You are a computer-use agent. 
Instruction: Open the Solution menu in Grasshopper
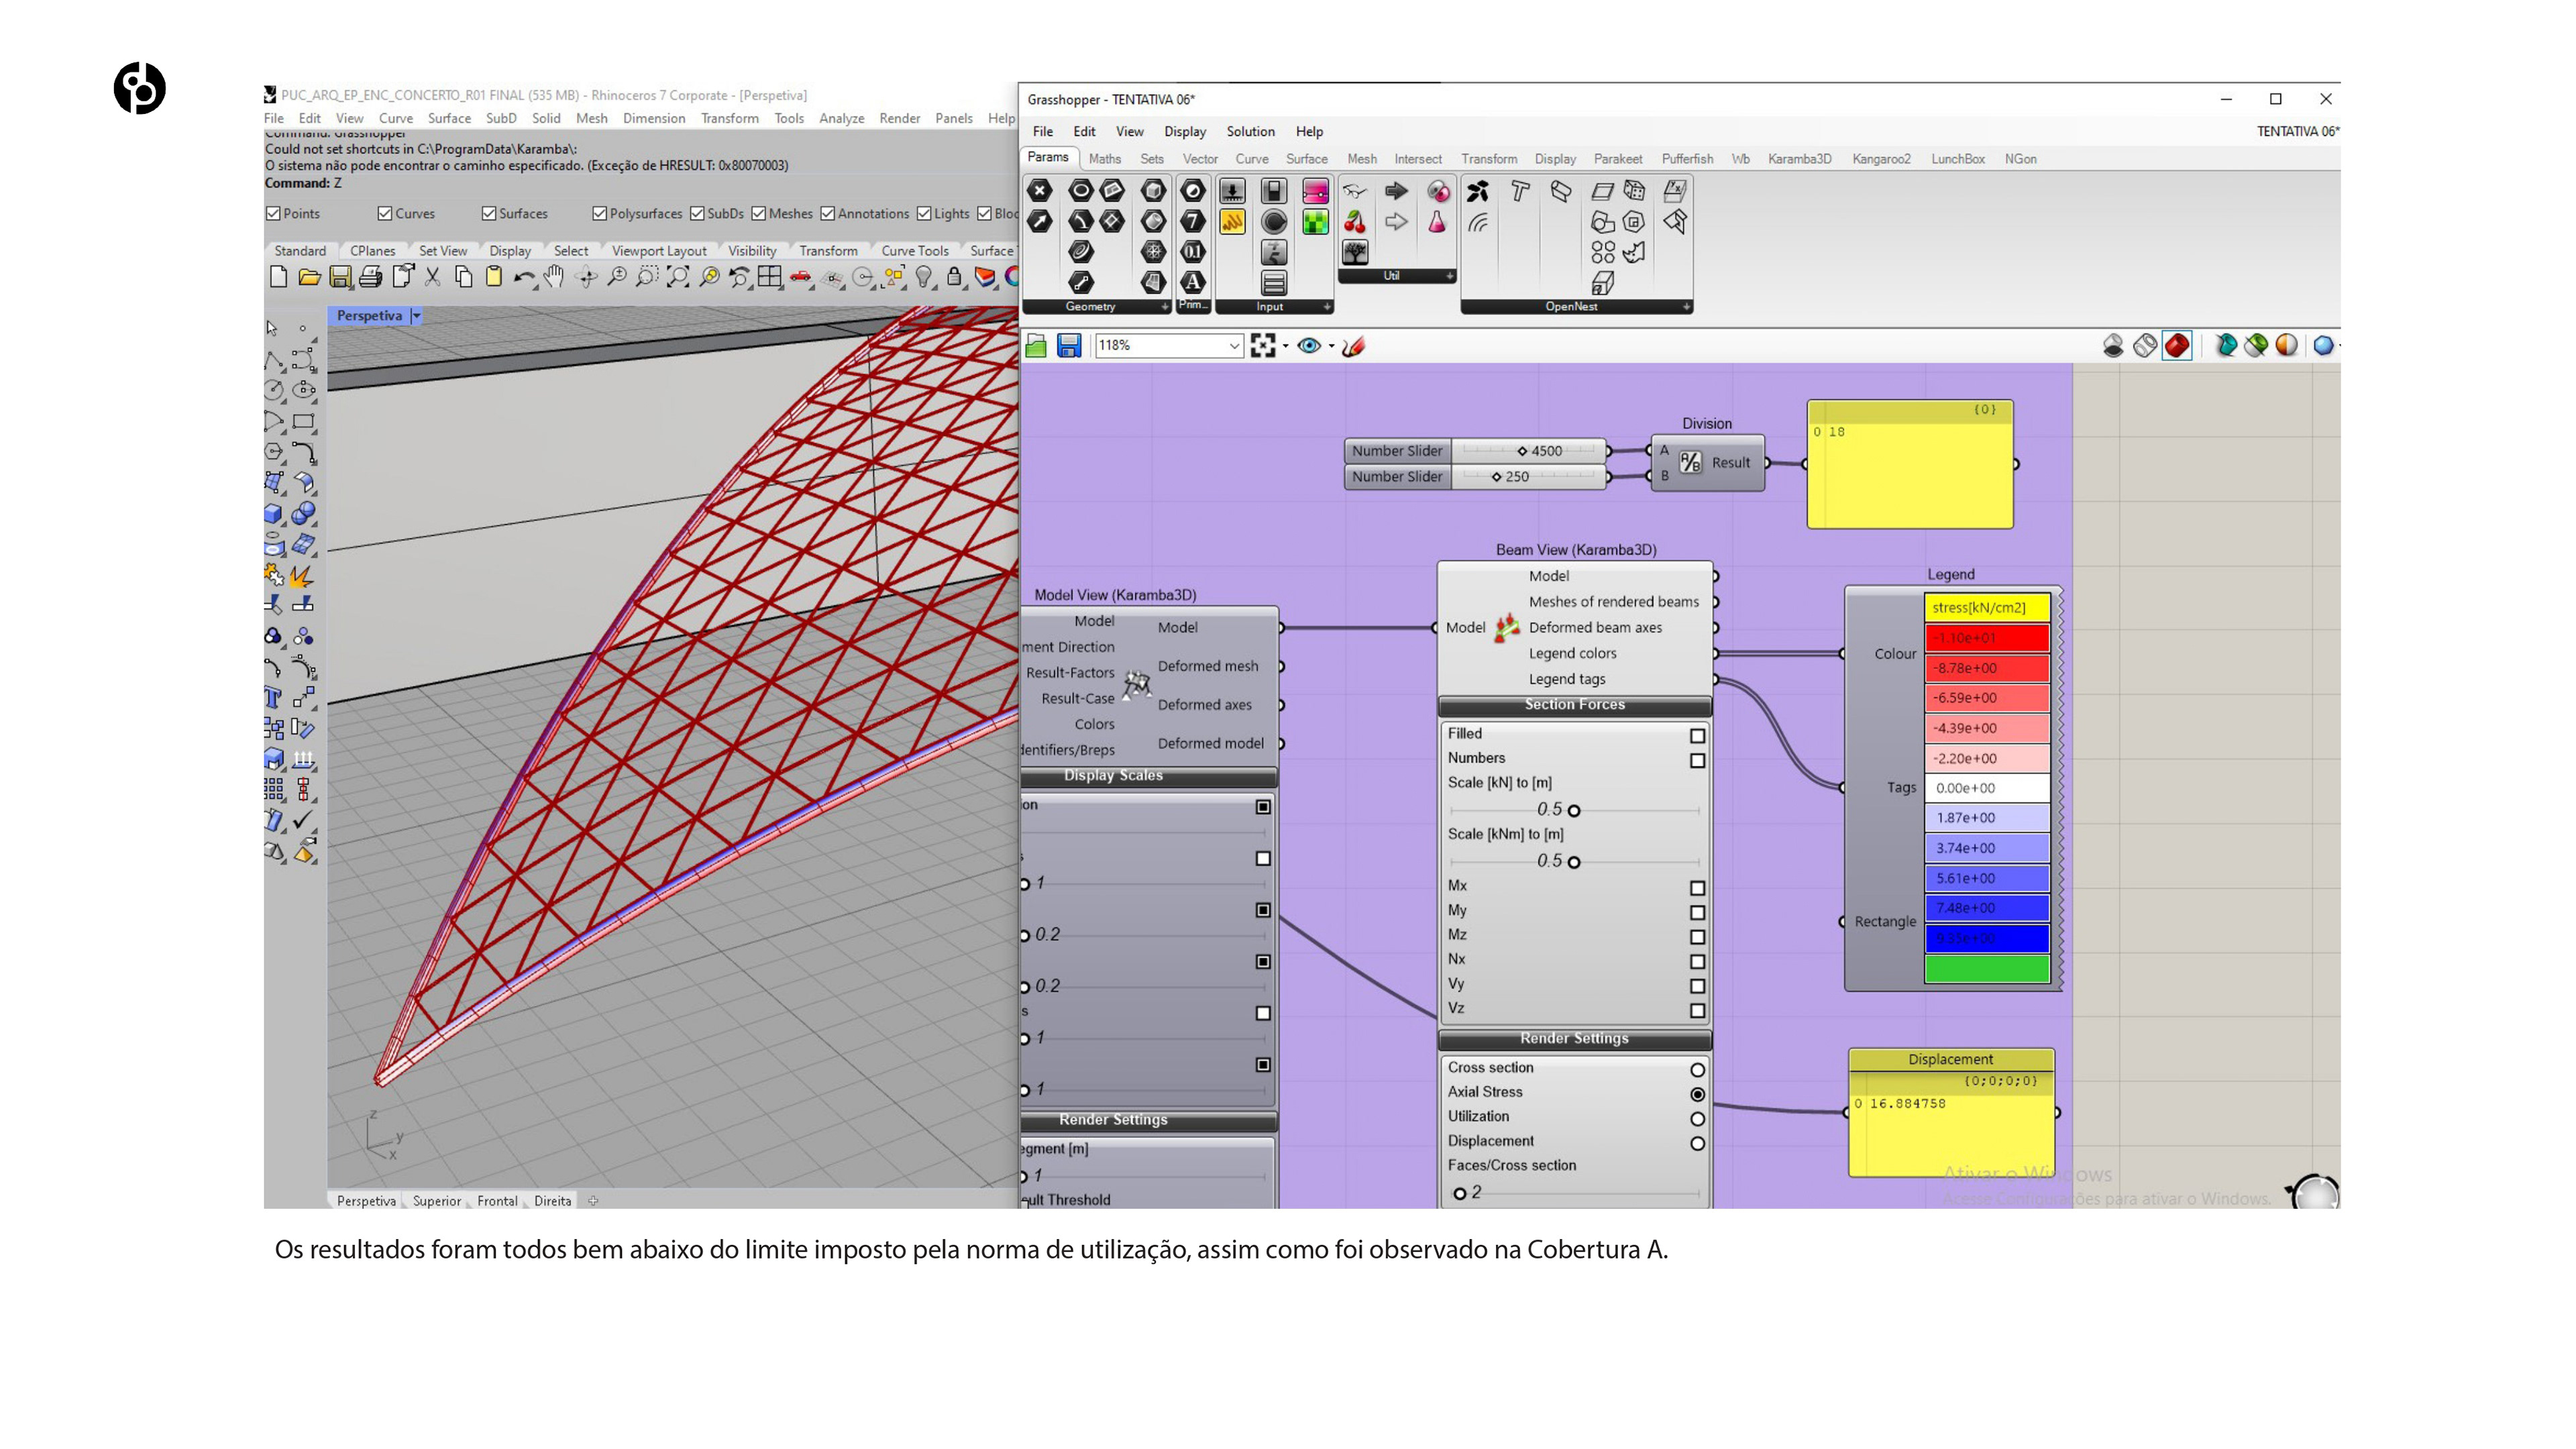point(1250,131)
